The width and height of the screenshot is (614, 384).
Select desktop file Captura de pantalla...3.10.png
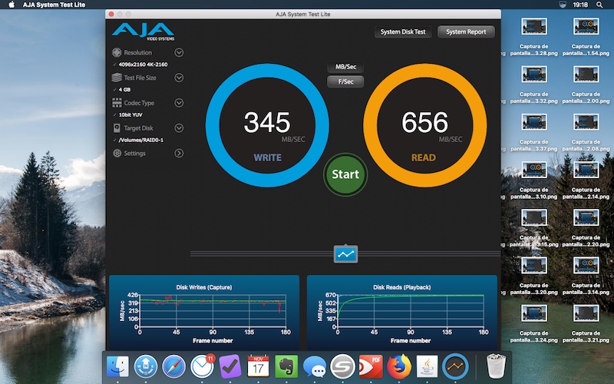(x=534, y=180)
